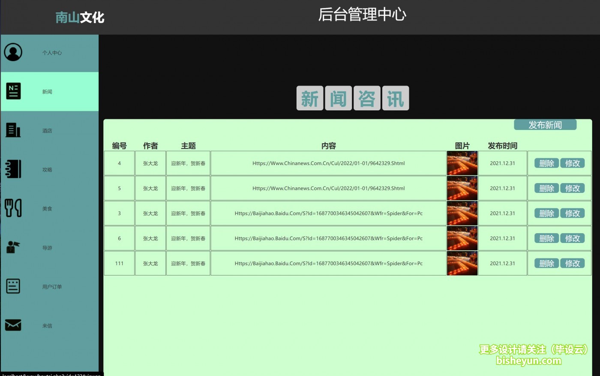Click the 发布新闻 publish button

point(545,124)
